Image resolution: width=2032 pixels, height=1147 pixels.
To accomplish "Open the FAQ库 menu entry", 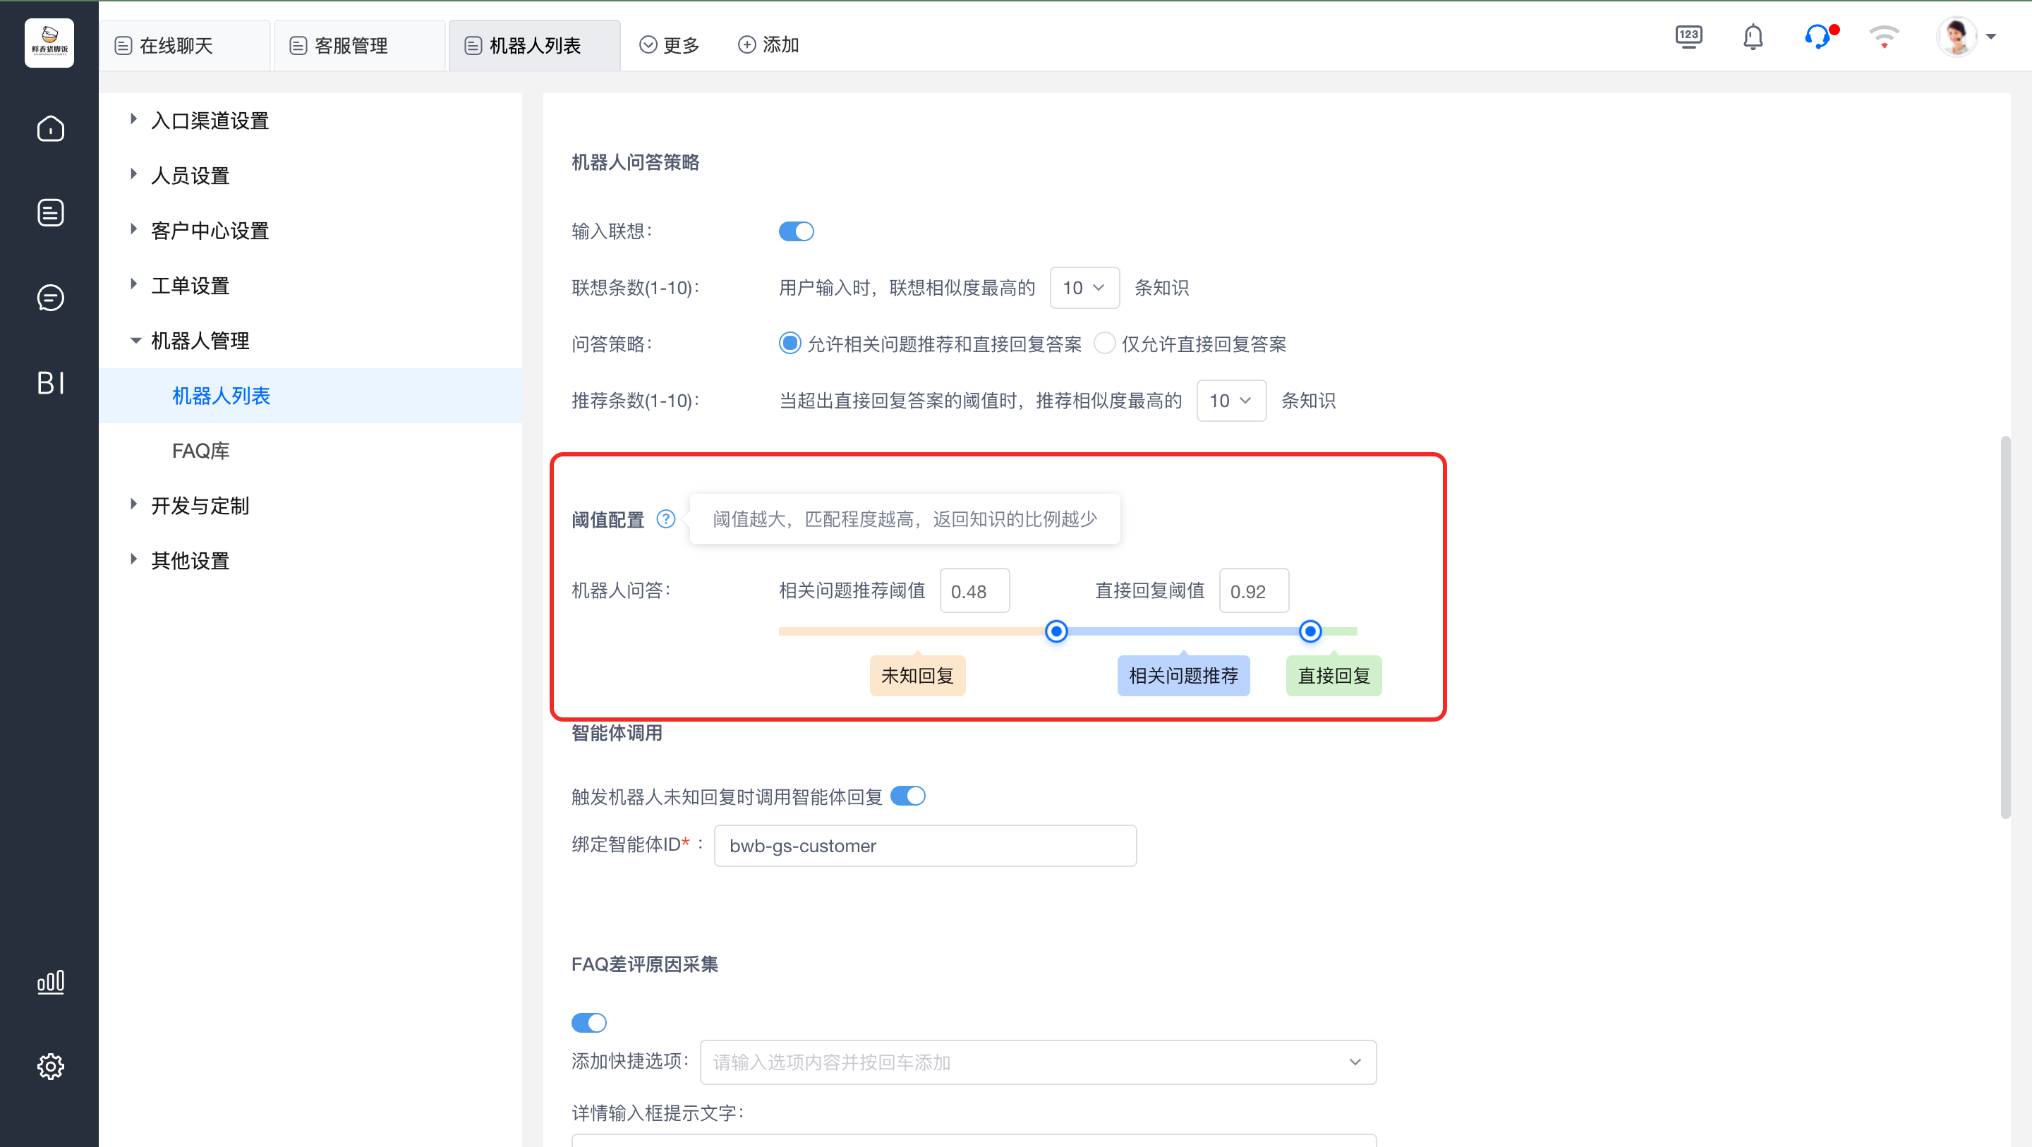I will coord(200,451).
